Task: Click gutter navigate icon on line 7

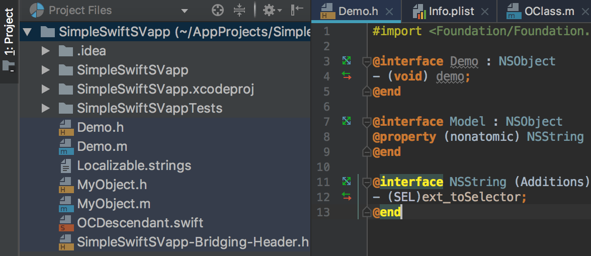Action: (346, 121)
